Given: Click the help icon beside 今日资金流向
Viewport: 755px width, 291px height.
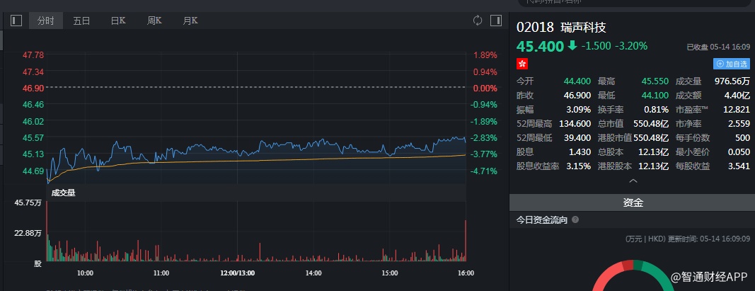Looking at the screenshot, I should [x=575, y=220].
